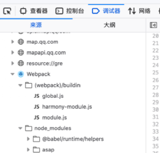Select the asap folder label

pos(48,150)
